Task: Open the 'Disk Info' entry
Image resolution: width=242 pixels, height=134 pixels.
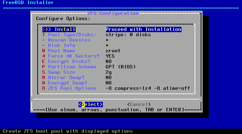Action: (x=62, y=45)
